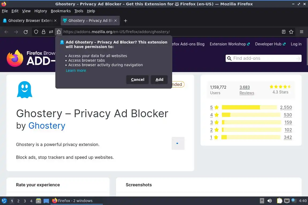308x205 pixels.
Task: Click the Ghostery ghost extension icon
Action: (x=25, y=90)
